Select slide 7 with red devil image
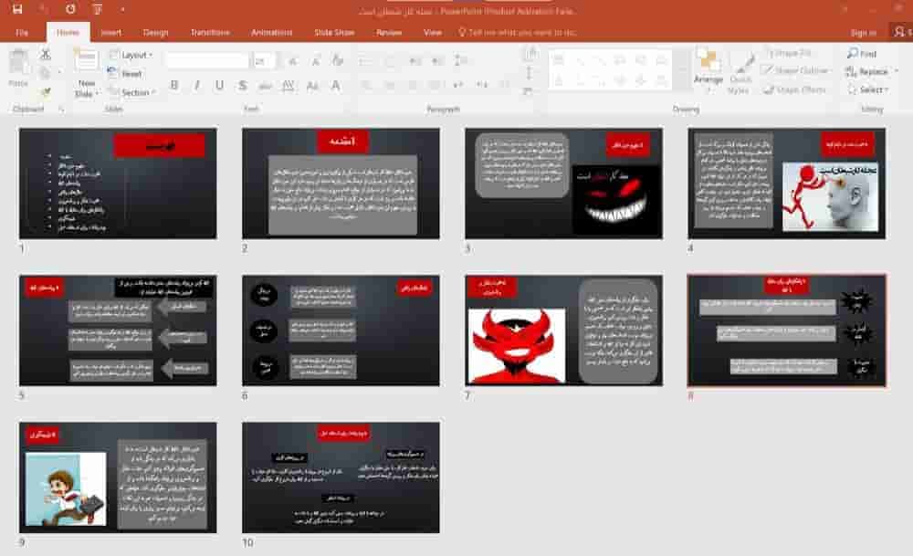Viewport: 913px width, 556px height. point(563,330)
